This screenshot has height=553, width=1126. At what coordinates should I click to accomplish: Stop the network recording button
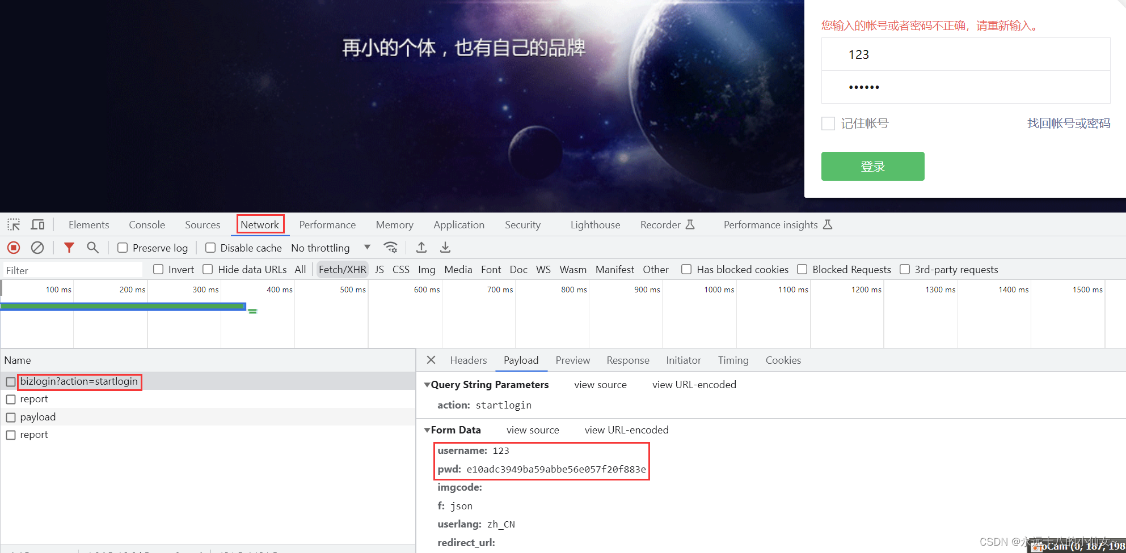pyautogui.click(x=13, y=248)
